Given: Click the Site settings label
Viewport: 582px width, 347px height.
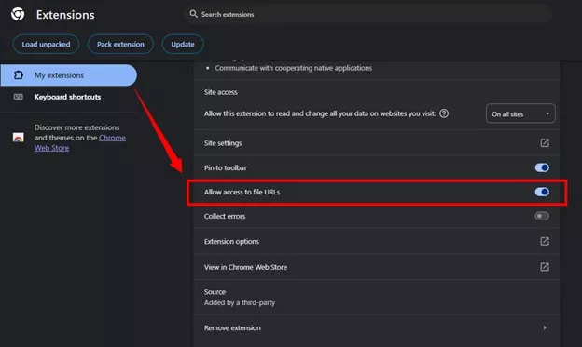Looking at the screenshot, I should tap(223, 143).
